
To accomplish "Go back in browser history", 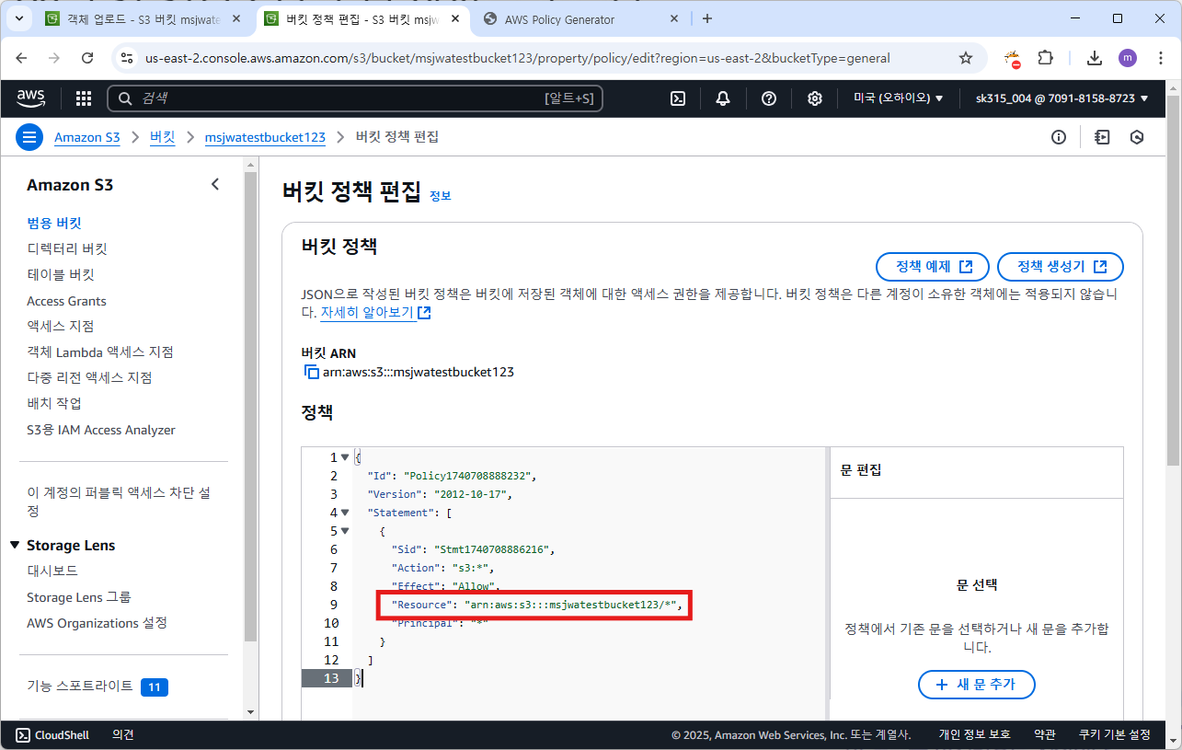I will [21, 58].
